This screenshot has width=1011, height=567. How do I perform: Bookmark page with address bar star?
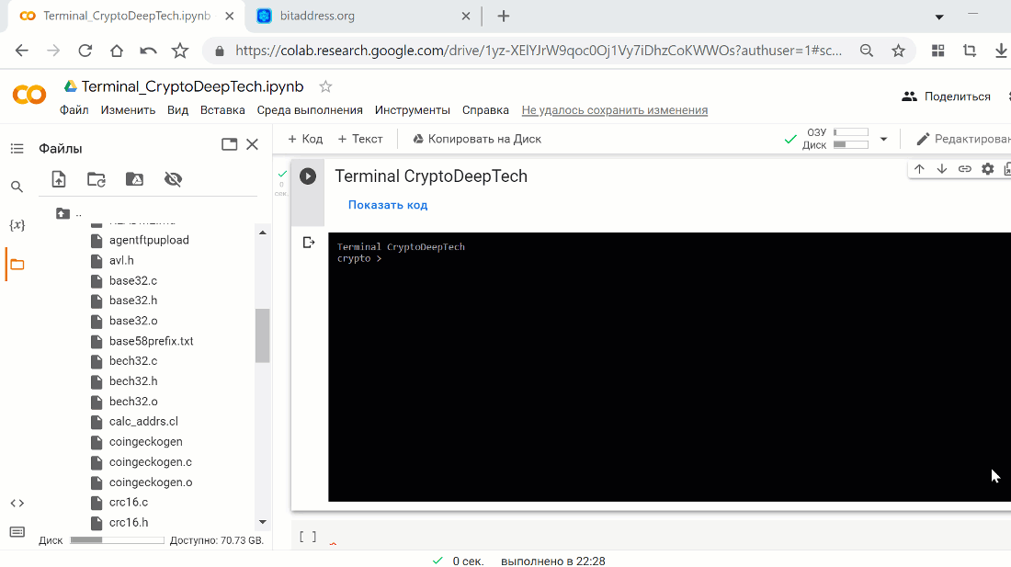tap(898, 51)
